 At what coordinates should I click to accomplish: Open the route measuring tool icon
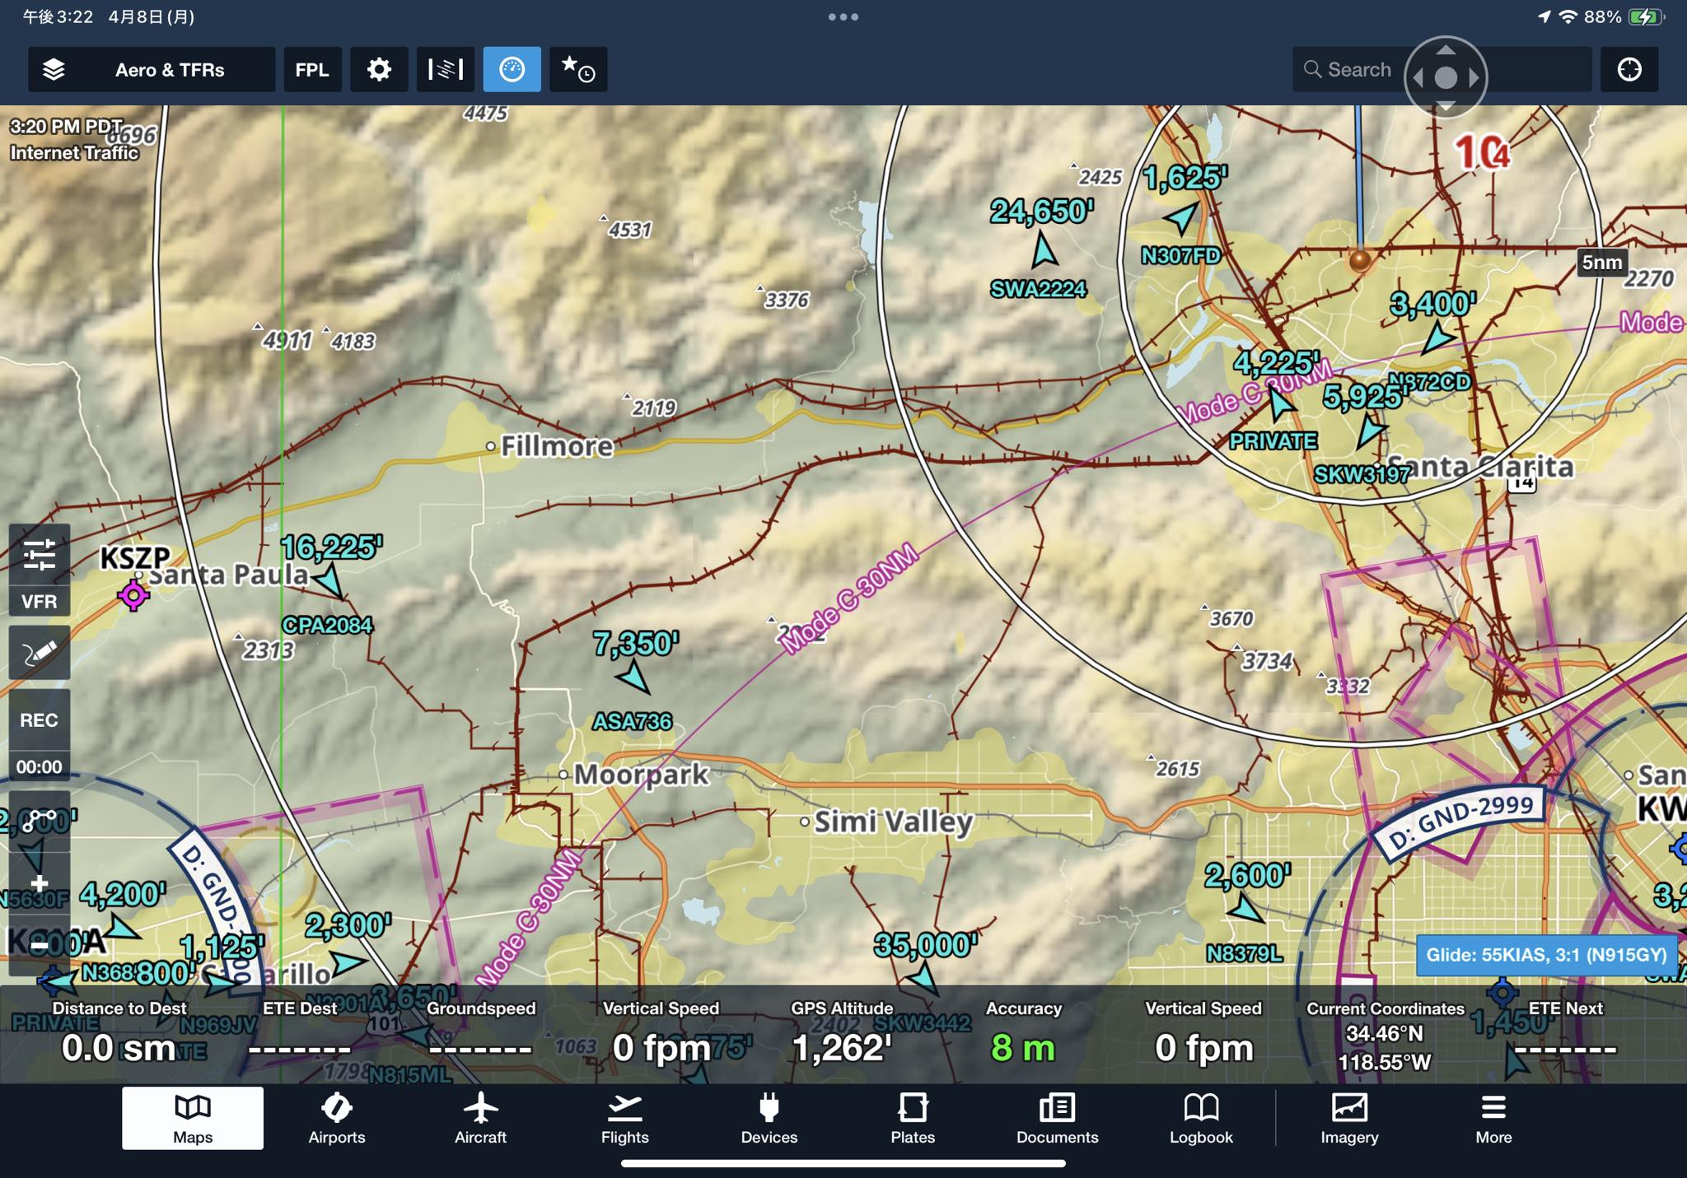pos(40,821)
